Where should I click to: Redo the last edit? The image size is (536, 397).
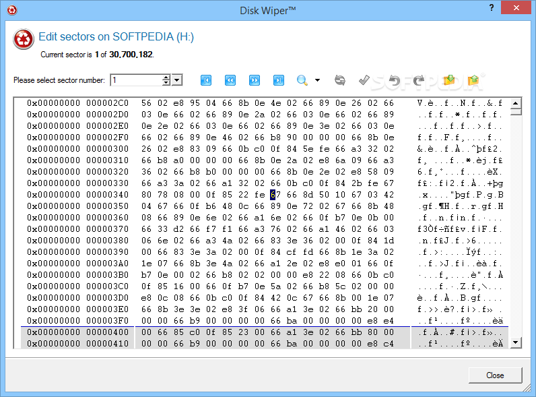click(x=419, y=80)
